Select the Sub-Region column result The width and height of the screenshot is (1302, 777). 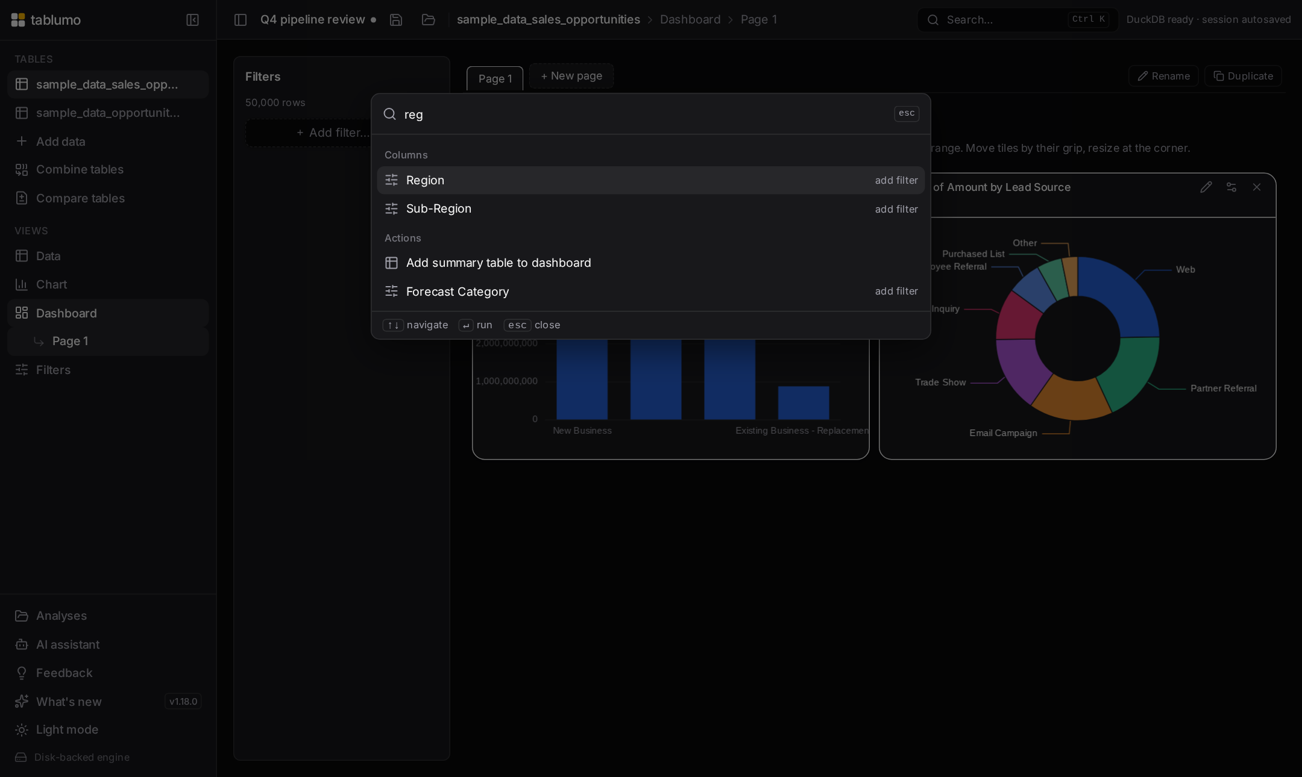[x=651, y=209]
